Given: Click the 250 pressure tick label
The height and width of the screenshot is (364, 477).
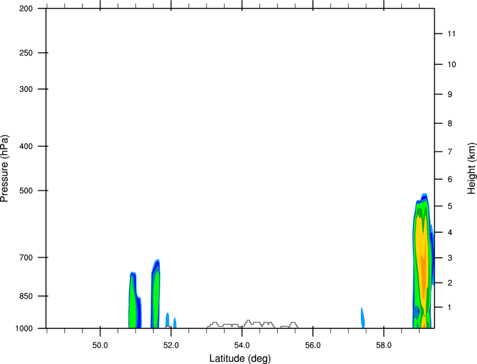Looking at the screenshot, I should [x=26, y=53].
